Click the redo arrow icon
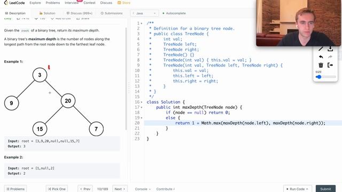This screenshot has height=192, width=342. click(x=330, y=57)
